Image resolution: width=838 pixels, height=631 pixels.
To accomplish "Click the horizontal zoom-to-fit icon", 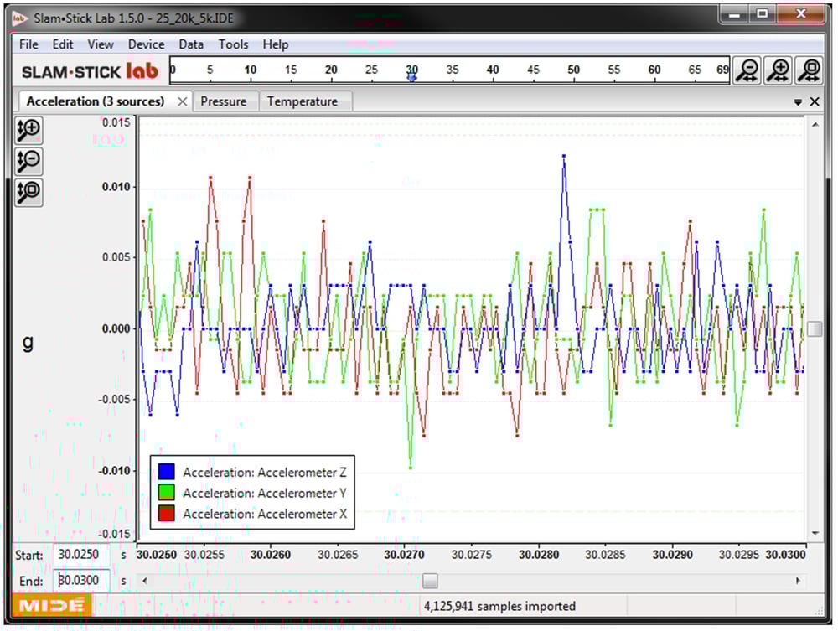I will (808, 70).
